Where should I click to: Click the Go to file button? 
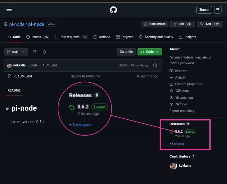126,52
